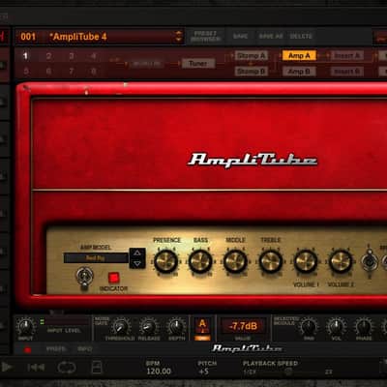Click the -7.7dB value display
387x387 pixels.
(244, 326)
